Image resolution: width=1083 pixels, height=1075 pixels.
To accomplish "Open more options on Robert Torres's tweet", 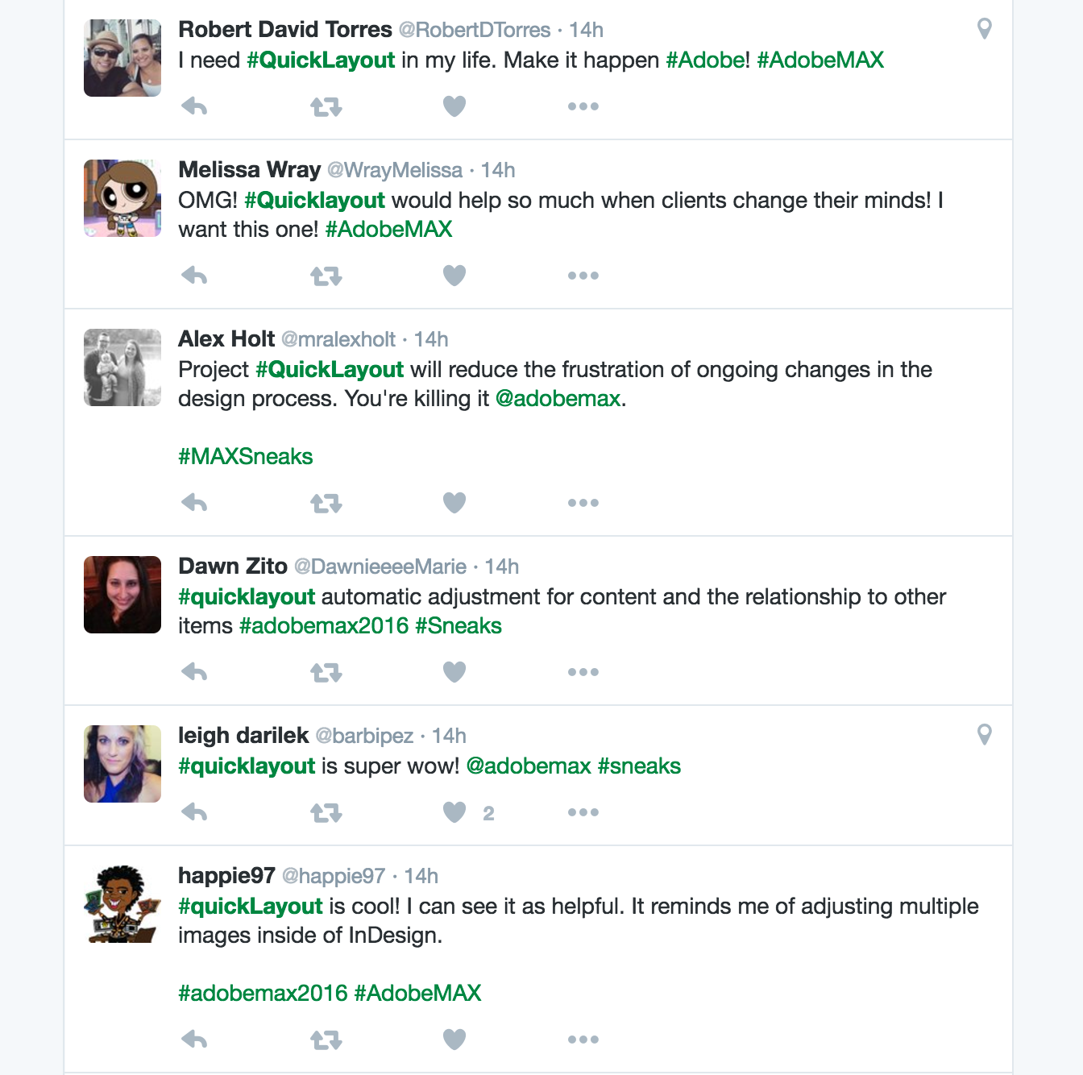I will (x=583, y=106).
